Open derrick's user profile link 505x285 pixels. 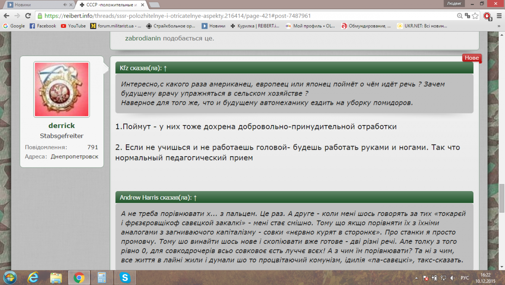pyautogui.click(x=61, y=125)
